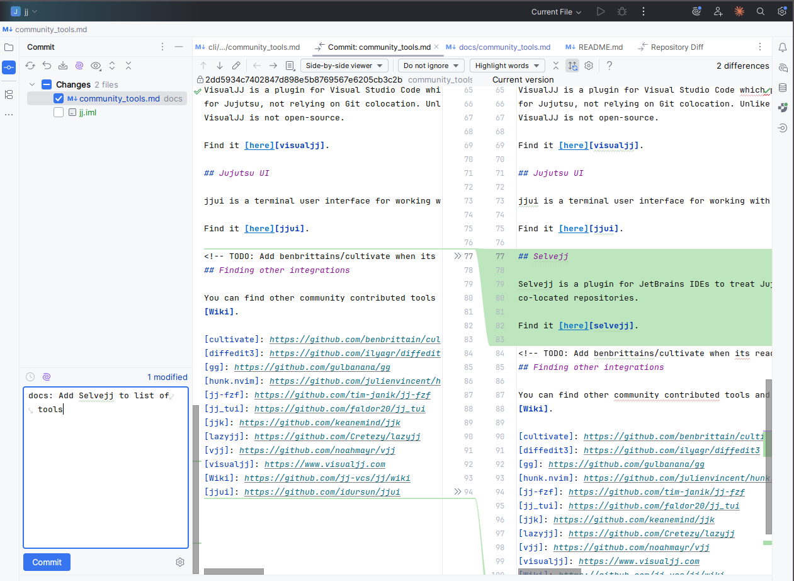
Task: Switch to the Repository Diff tab
Action: click(671, 47)
